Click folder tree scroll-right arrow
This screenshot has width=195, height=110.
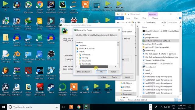click(115, 67)
